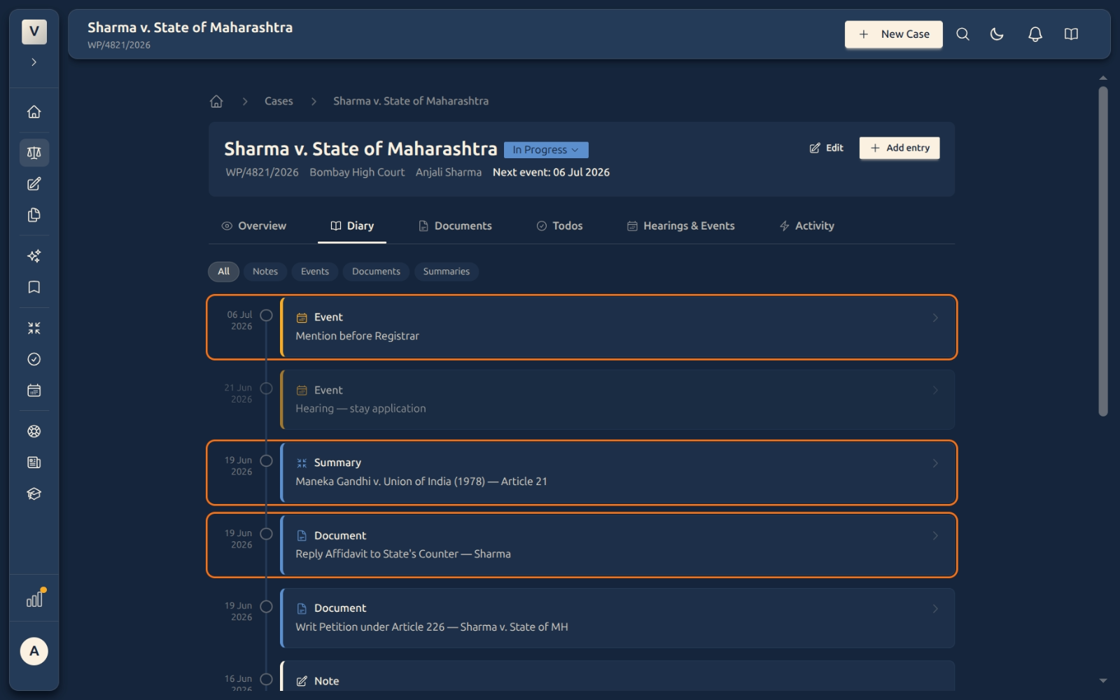Open the documents copy icon in sidebar

pos(34,215)
